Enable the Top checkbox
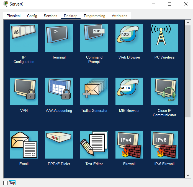193x187 pixels. (6, 183)
